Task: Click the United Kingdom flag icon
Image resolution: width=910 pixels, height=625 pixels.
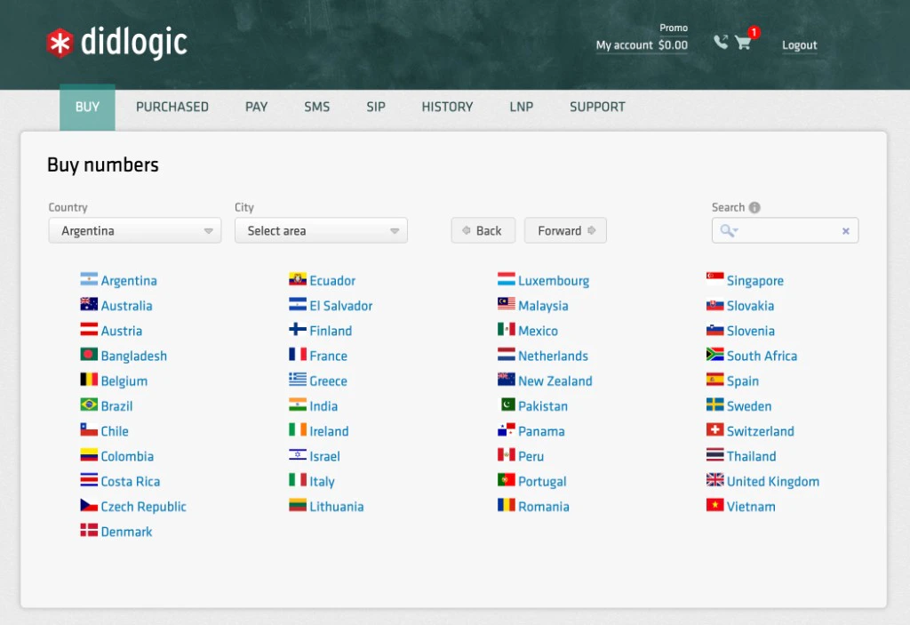Action: 715,480
